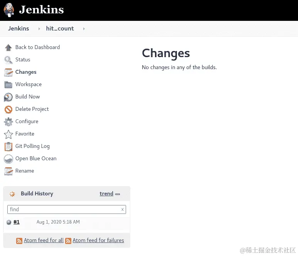Click the Open Blue Ocean icon
The height and width of the screenshot is (256, 298).
[8, 159]
